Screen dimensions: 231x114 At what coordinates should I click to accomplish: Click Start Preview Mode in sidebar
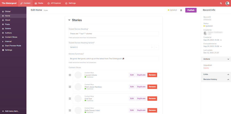13,46
